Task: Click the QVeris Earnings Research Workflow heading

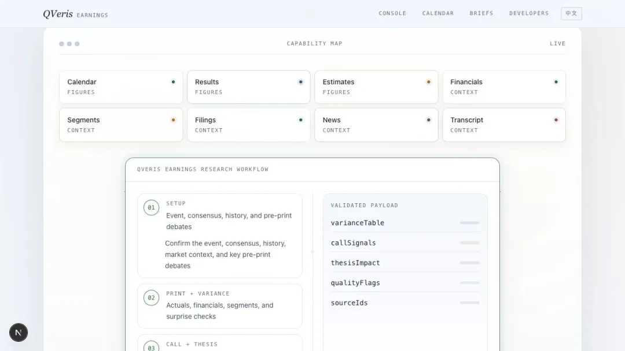Action: pos(203,169)
